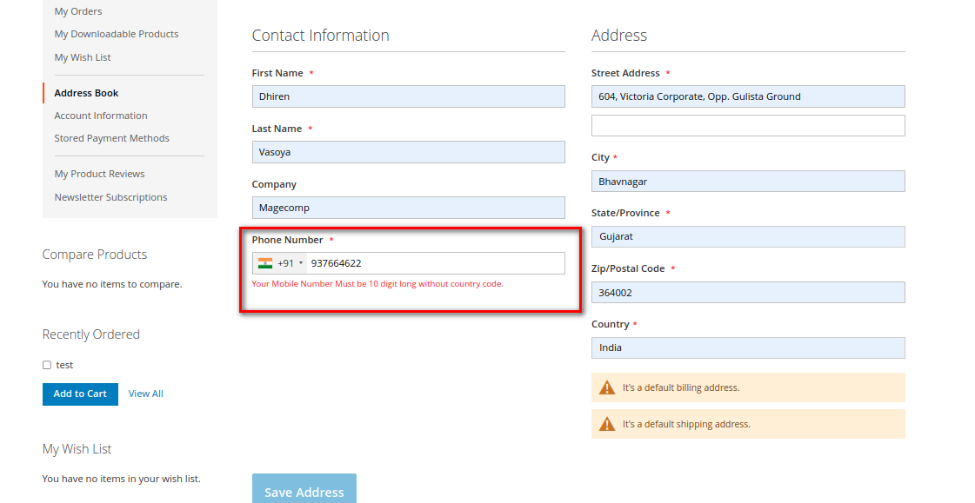
Task: Open Newsletter Subscriptions page
Action: pos(110,197)
